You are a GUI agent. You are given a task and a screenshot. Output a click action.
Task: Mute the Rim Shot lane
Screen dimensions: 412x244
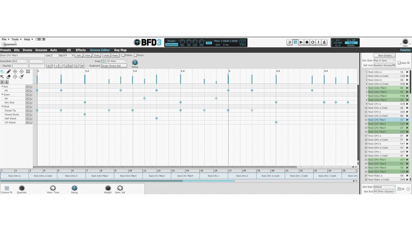click(x=27, y=102)
